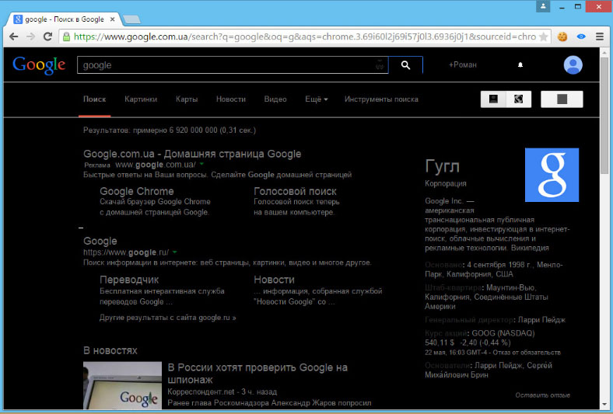Screen dimensions: 613x414
Task: Select personal results person icon button
Action: coord(493,99)
